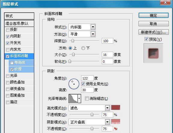Click the angle dial in shadow section

74,84
